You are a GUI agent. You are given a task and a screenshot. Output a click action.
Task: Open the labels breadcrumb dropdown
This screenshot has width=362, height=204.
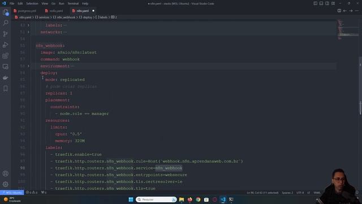click(102, 17)
